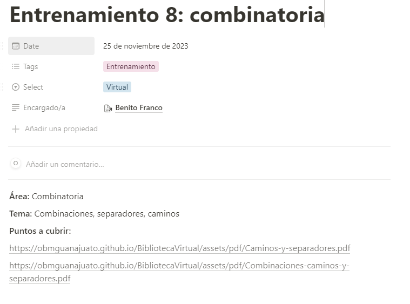The height and width of the screenshot is (304, 410).
Task: Click the user avatar circle by comment field
Action: (x=16, y=164)
